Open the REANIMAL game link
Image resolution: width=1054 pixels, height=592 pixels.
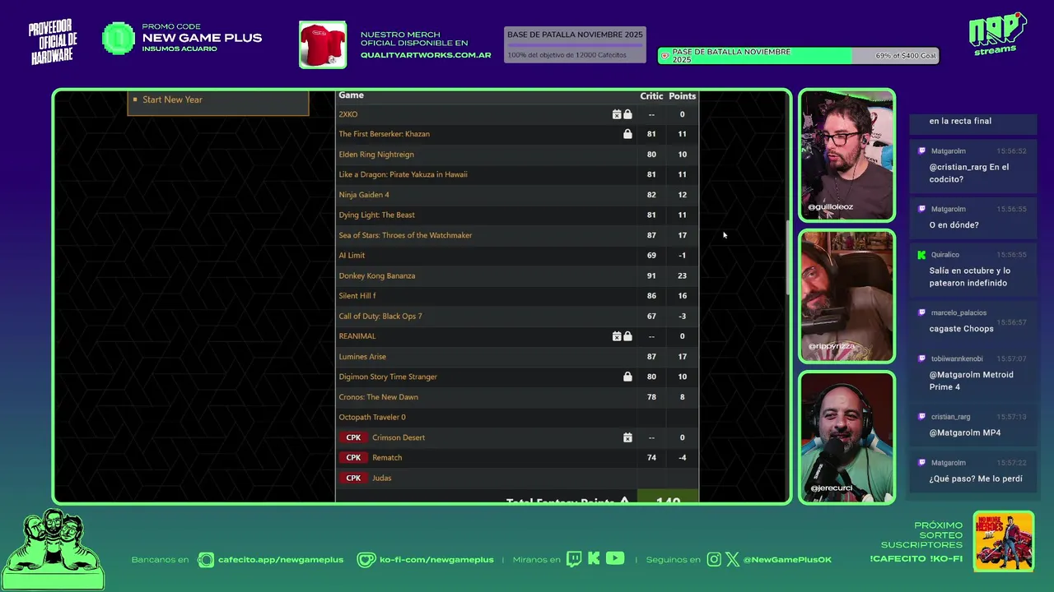(x=357, y=336)
